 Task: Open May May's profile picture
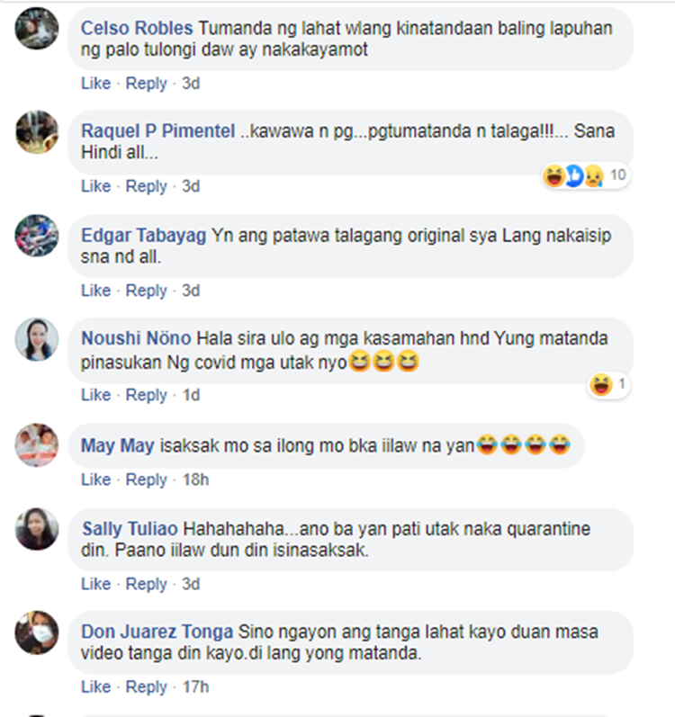37,445
